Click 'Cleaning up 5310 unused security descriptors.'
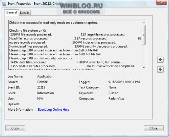Screen dimensions: 169x137 point(41,58)
